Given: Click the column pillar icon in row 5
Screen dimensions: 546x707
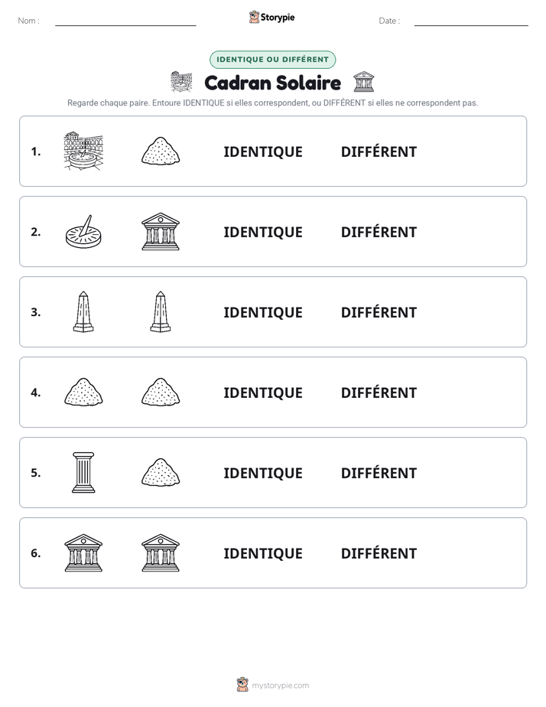Looking at the screenshot, I should coord(83,473).
